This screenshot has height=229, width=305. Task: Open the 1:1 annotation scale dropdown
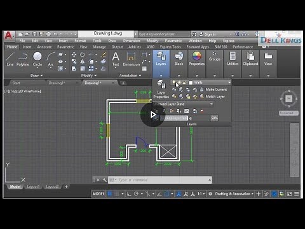tap(201, 194)
